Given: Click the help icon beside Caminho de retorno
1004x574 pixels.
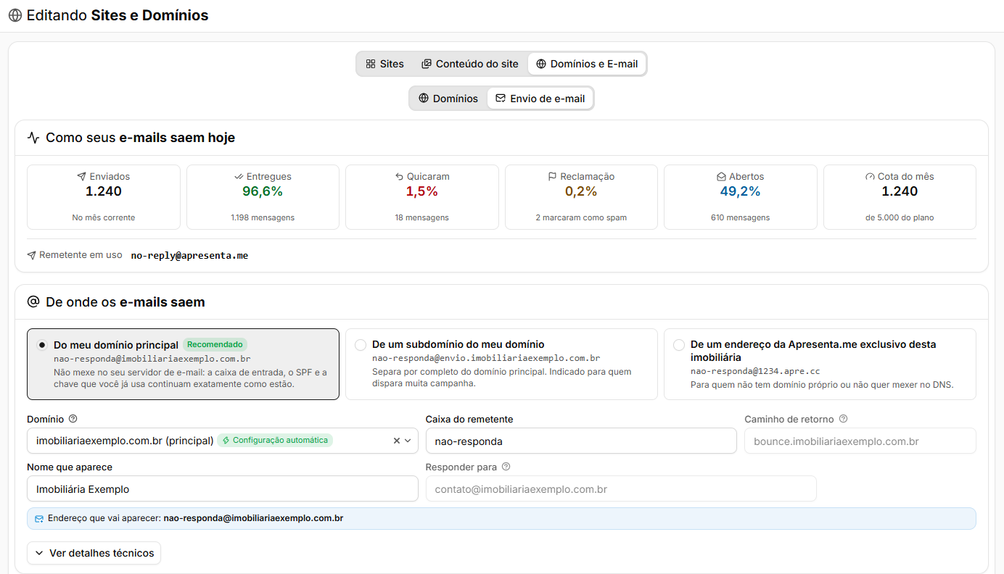Looking at the screenshot, I should 843,419.
